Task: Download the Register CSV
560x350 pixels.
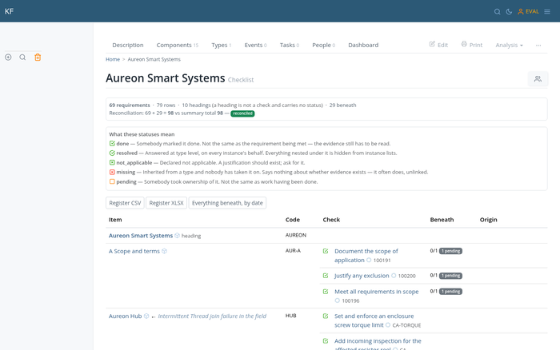Action: pyautogui.click(x=125, y=203)
